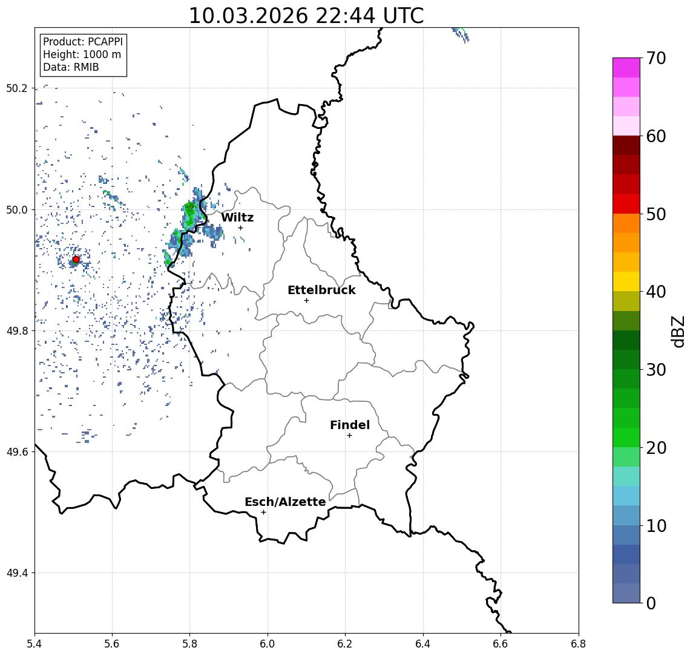Image resolution: width=693 pixels, height=656 pixels.
Task: Click the longitude tick label 6.8
Action: click(x=579, y=644)
